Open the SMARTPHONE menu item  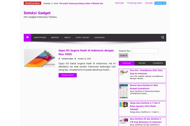[x=40, y=37]
